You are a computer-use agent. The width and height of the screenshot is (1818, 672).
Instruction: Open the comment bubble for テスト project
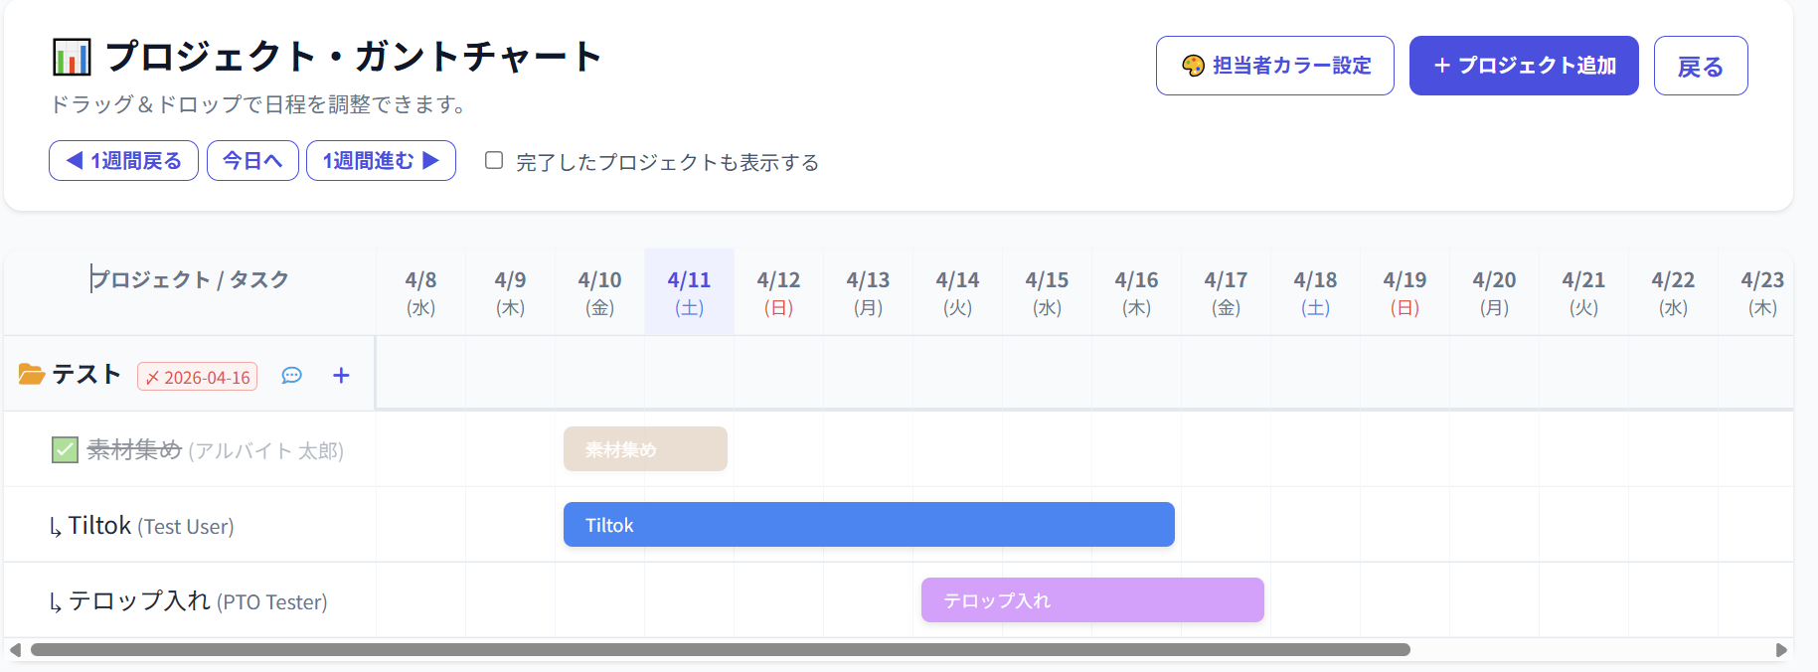click(291, 376)
